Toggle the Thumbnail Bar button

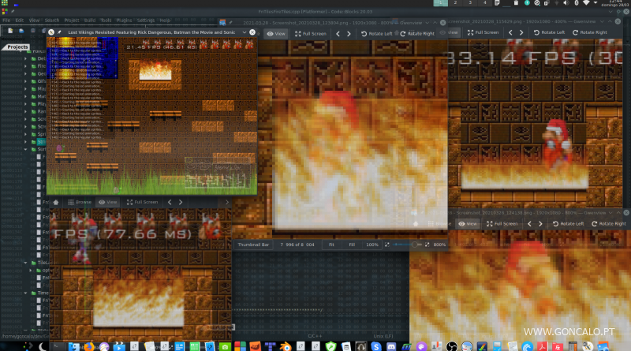(x=253, y=245)
